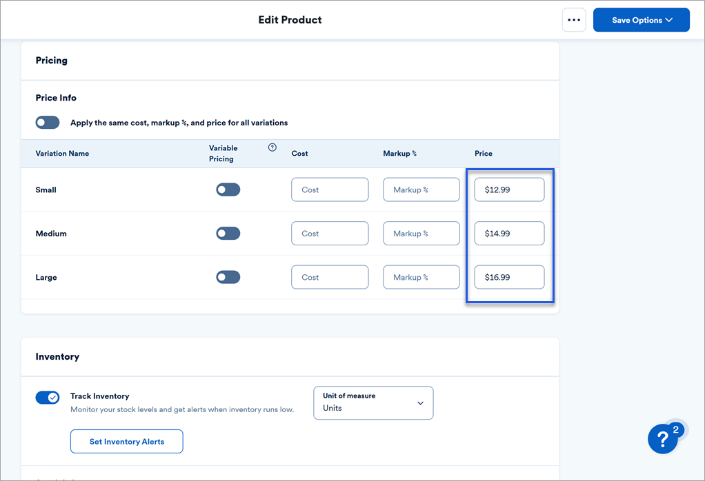
Task: Click the Small variation name
Action: coord(46,190)
